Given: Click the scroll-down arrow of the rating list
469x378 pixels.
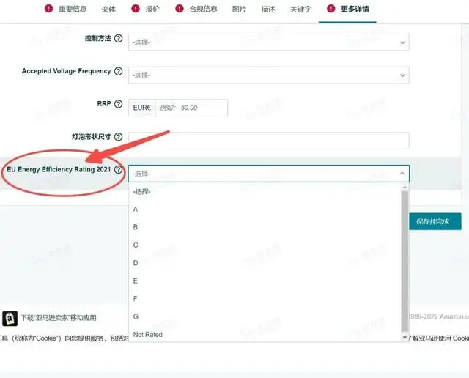Looking at the screenshot, I should 405,338.
